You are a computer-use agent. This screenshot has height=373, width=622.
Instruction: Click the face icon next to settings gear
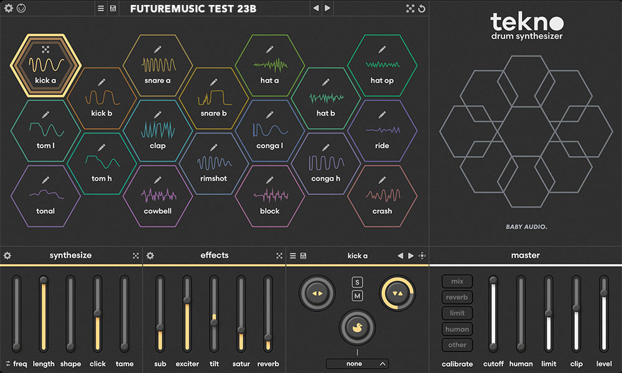click(21, 8)
